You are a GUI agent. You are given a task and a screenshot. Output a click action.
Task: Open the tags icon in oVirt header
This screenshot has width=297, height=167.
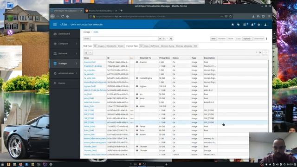click(238, 25)
